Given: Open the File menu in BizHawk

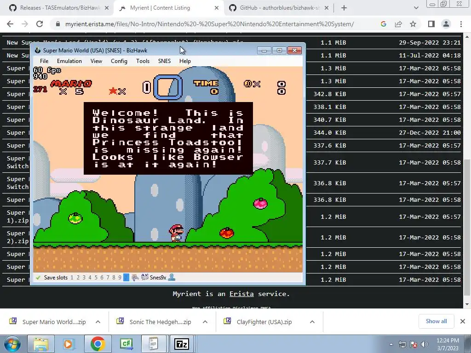Looking at the screenshot, I should pyautogui.click(x=44, y=61).
